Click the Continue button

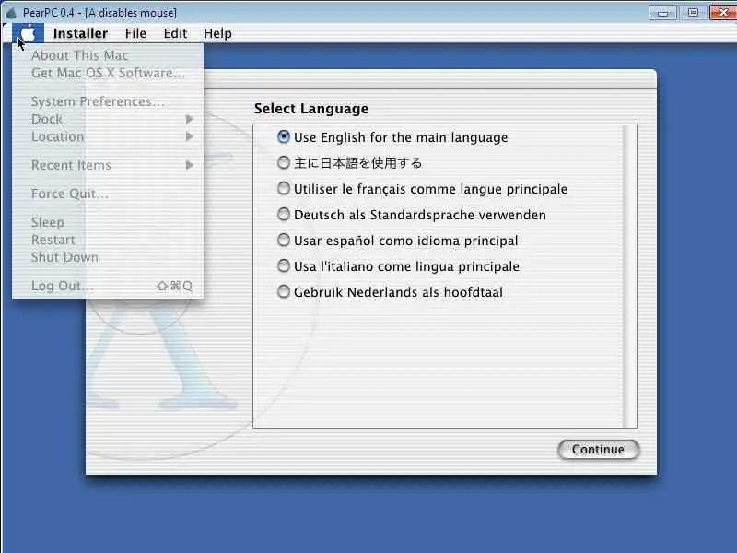click(x=598, y=450)
